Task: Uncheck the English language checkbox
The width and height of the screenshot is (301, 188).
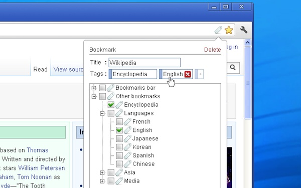Action: coord(119,130)
